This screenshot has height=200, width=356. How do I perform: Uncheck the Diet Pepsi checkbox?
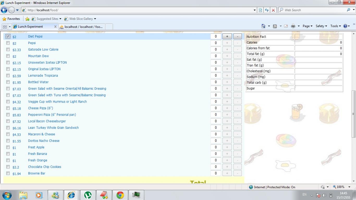[x=8, y=36]
